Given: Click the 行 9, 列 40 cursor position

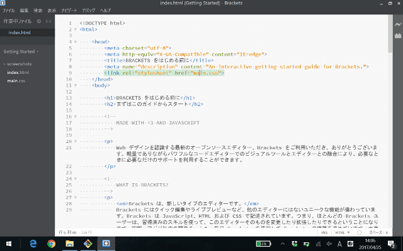Looking at the screenshot, I should click(x=67, y=232).
